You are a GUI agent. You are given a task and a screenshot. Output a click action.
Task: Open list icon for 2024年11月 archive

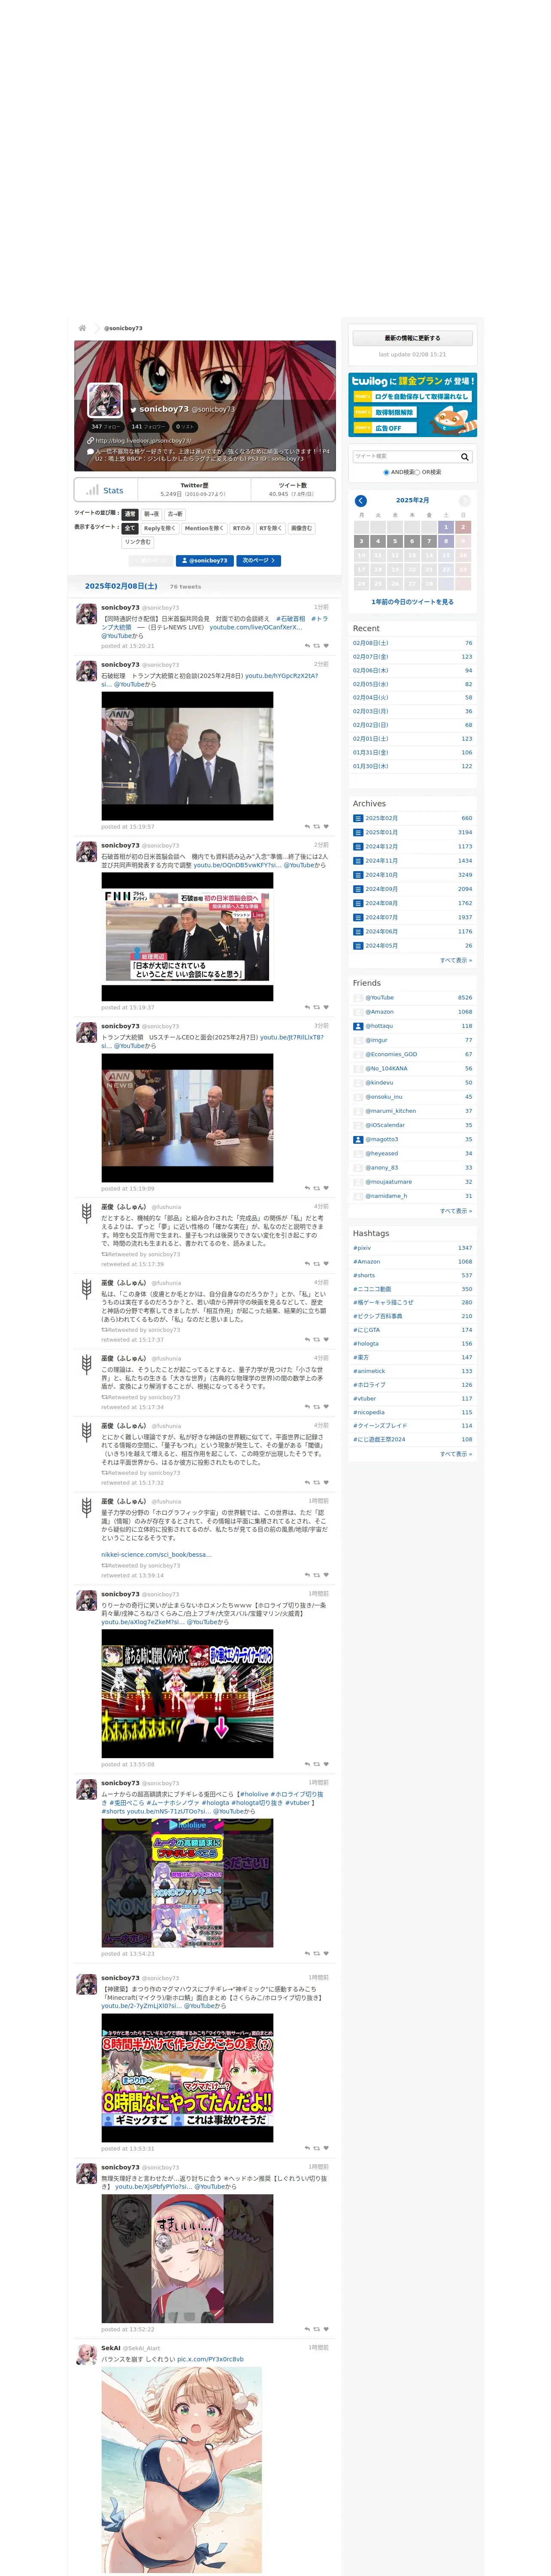(x=358, y=860)
